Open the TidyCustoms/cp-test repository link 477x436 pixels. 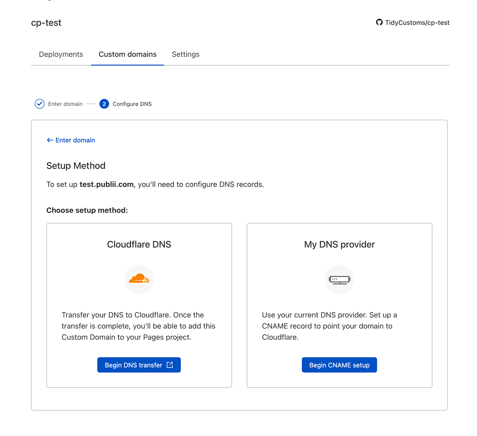[417, 22]
